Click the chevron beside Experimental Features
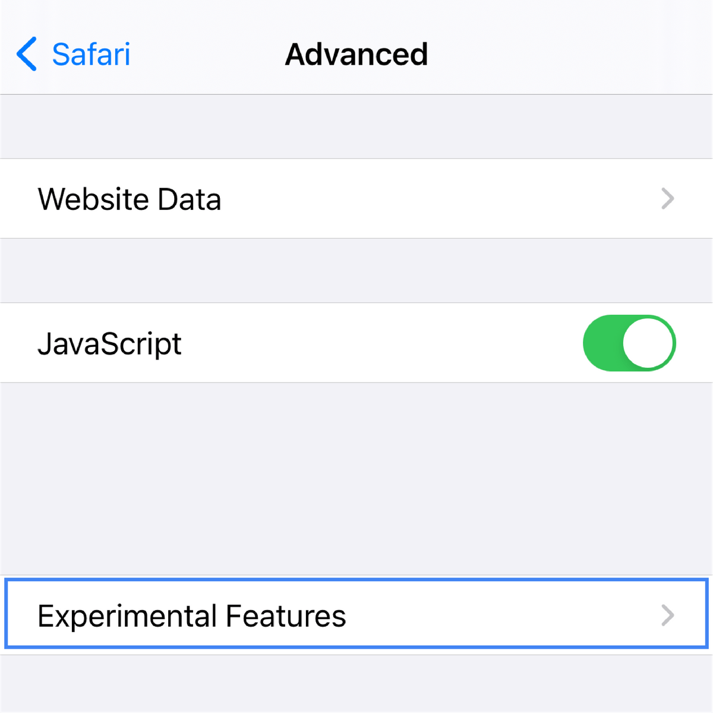This screenshot has width=713, height=713. [x=668, y=616]
